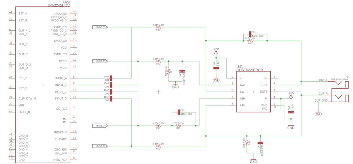353x164 pixels.
Task: Select capacitor C86 on INPUT_C line
Action: (x=111, y=92)
